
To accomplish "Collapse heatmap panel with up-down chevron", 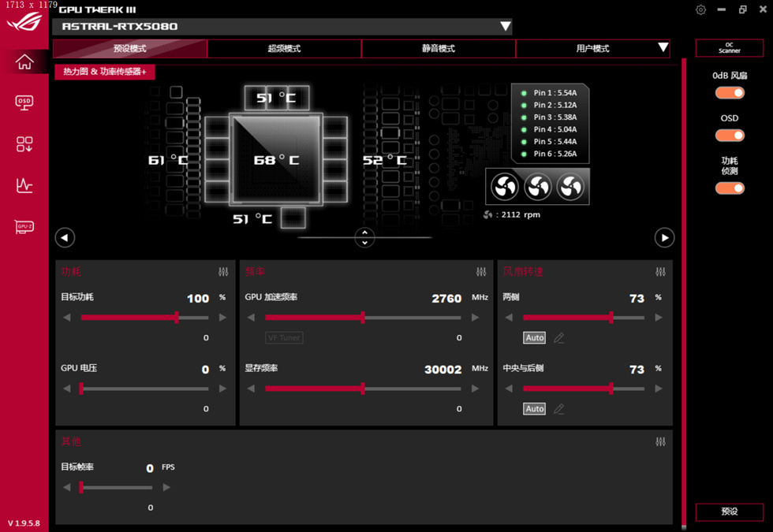I will (364, 238).
